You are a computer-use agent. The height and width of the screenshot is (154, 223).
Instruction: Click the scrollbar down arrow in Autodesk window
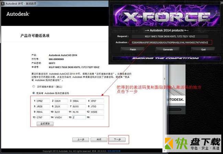(165, 151)
